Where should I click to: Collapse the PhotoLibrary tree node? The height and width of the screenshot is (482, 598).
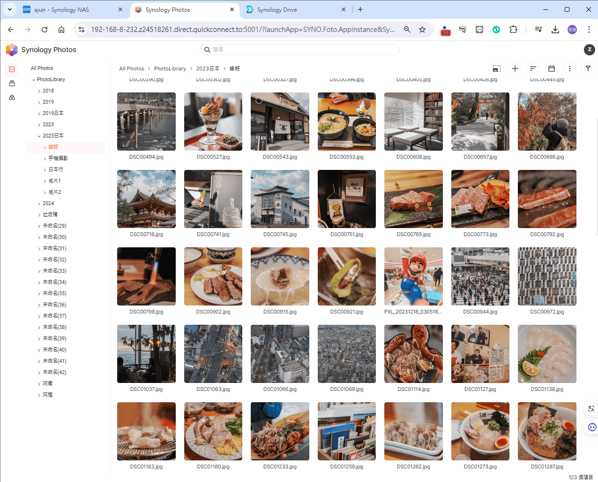coord(33,80)
